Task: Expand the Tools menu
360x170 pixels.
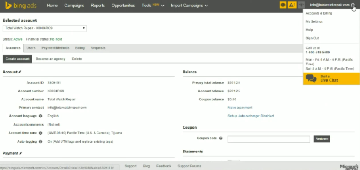Action: (x=153, y=6)
